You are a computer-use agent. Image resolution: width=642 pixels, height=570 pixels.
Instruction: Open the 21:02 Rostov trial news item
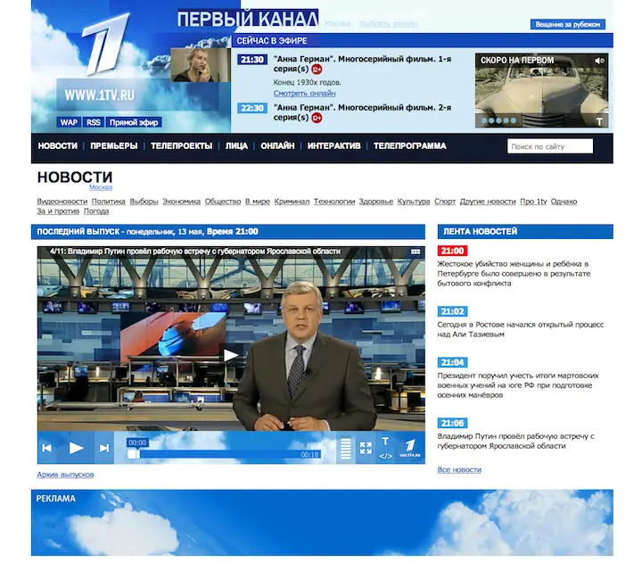(521, 329)
